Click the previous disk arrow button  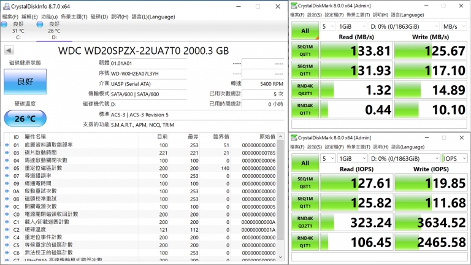pyautogui.click(x=9, y=50)
